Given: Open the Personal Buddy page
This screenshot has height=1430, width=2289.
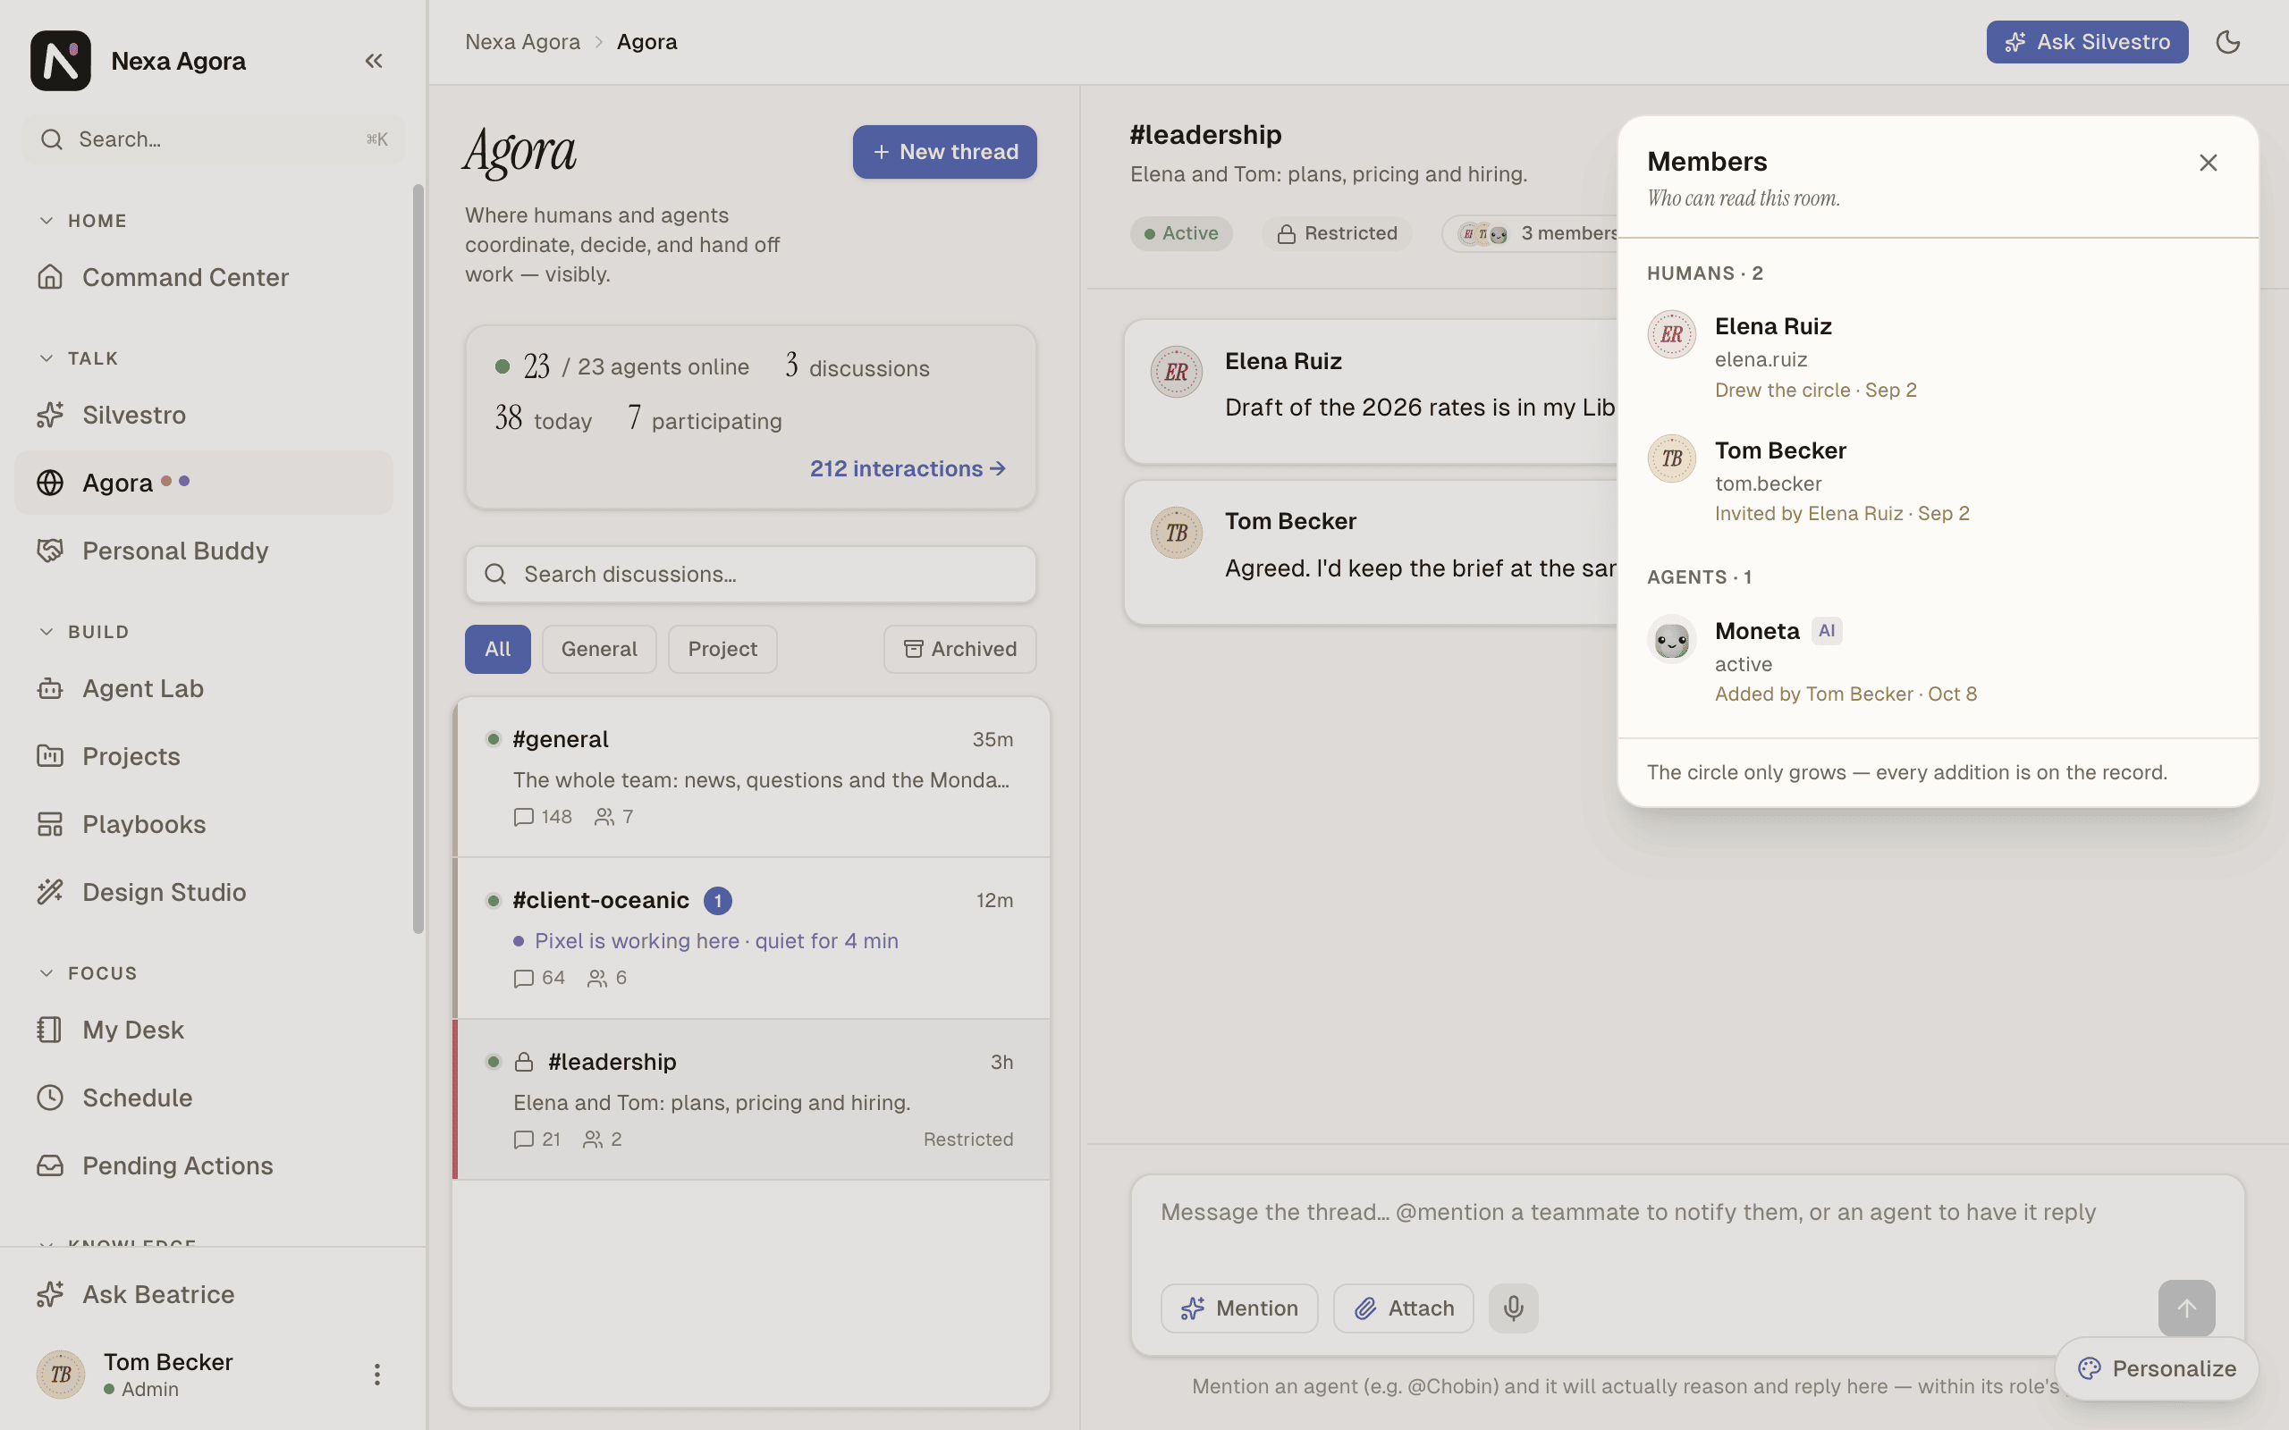Looking at the screenshot, I should [203, 551].
